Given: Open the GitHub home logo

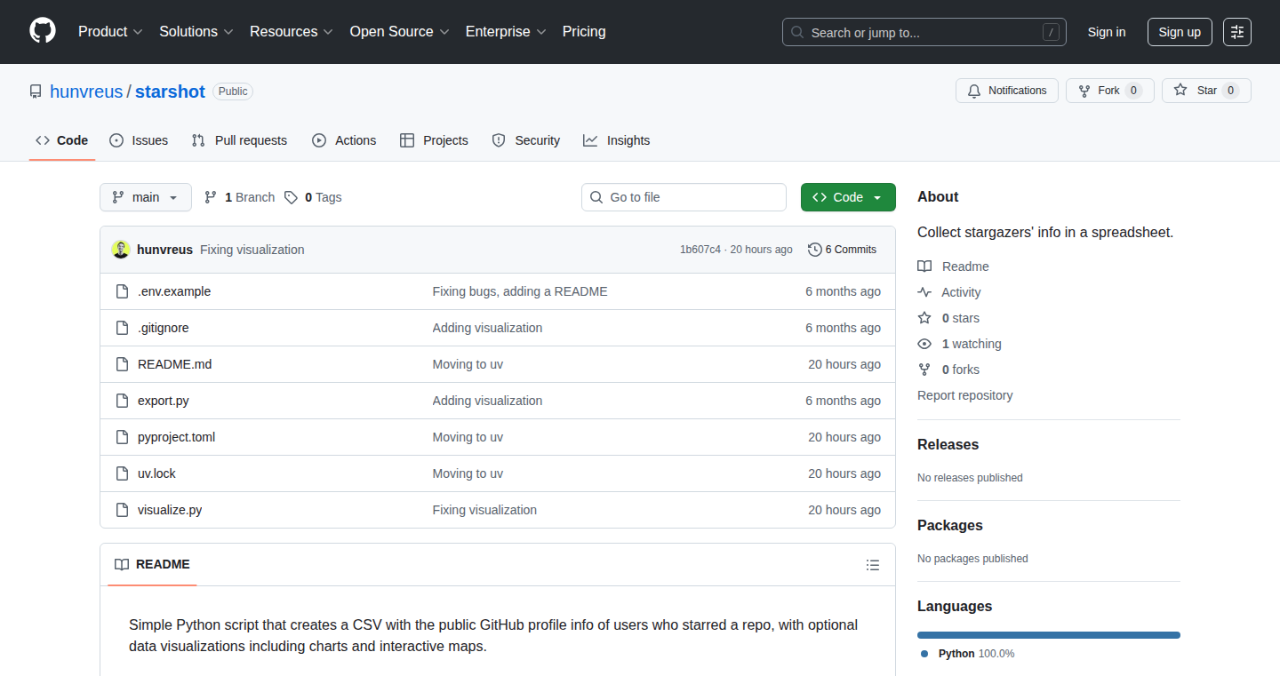Looking at the screenshot, I should pyautogui.click(x=43, y=32).
